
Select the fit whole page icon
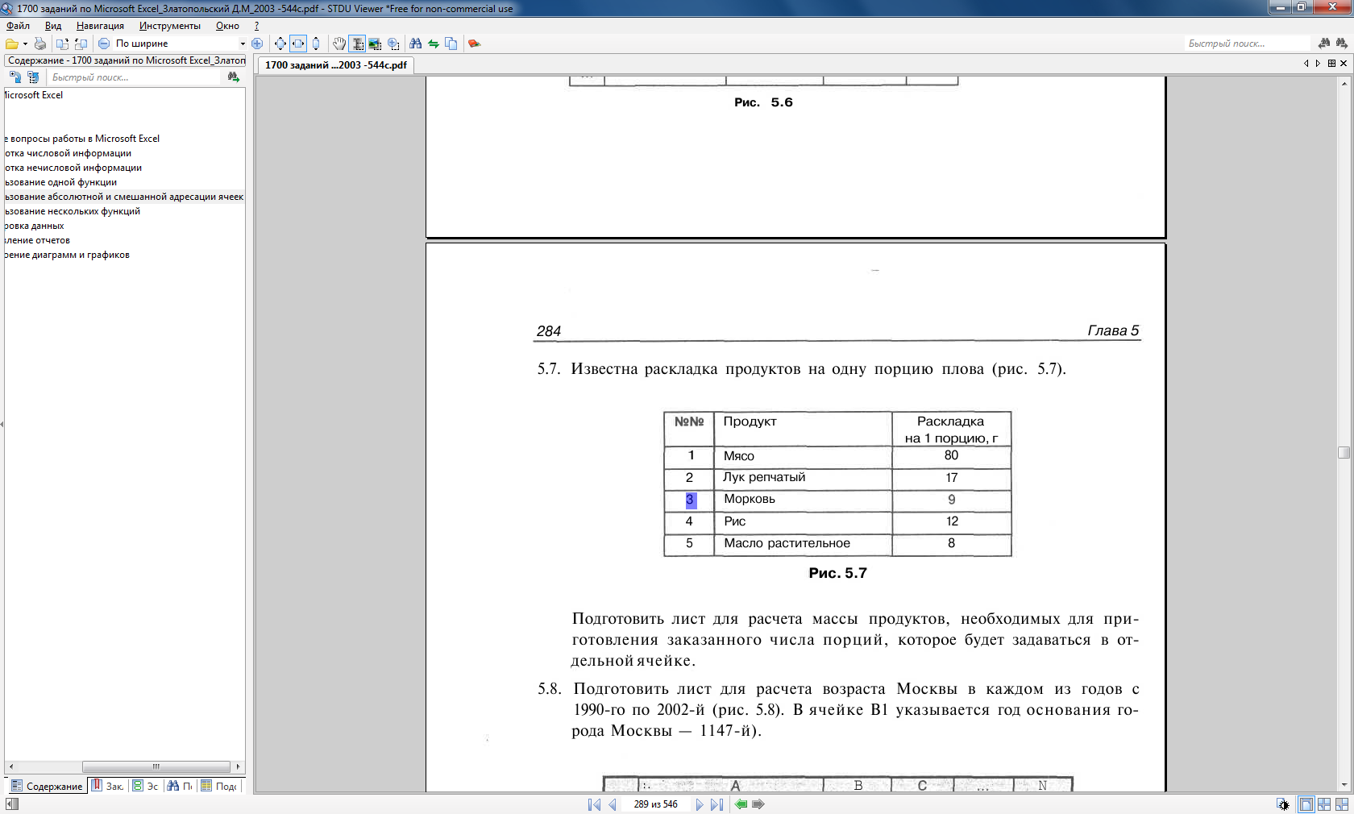280,44
